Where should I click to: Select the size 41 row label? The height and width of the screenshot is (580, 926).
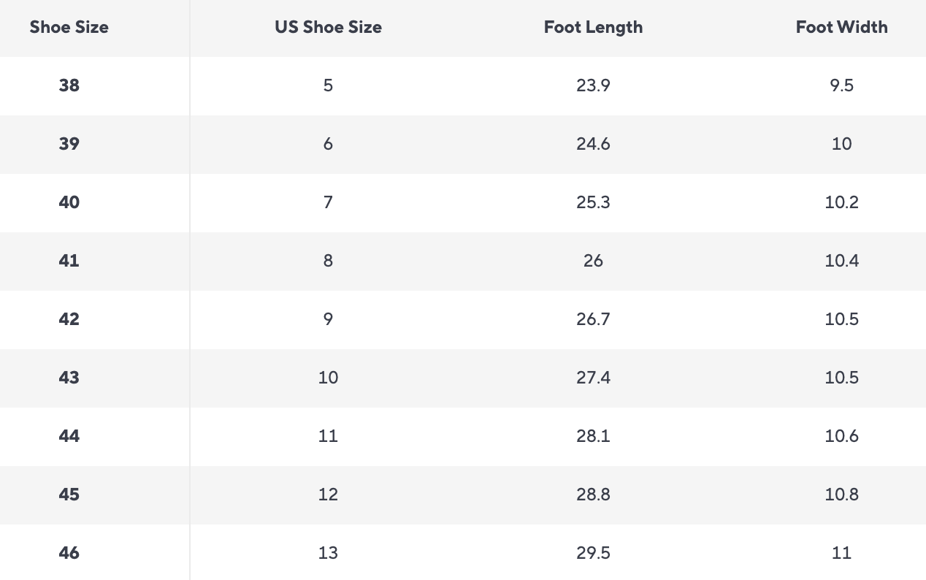(x=69, y=261)
